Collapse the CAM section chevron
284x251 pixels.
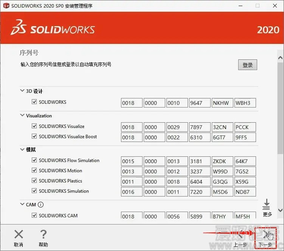coord(22,205)
